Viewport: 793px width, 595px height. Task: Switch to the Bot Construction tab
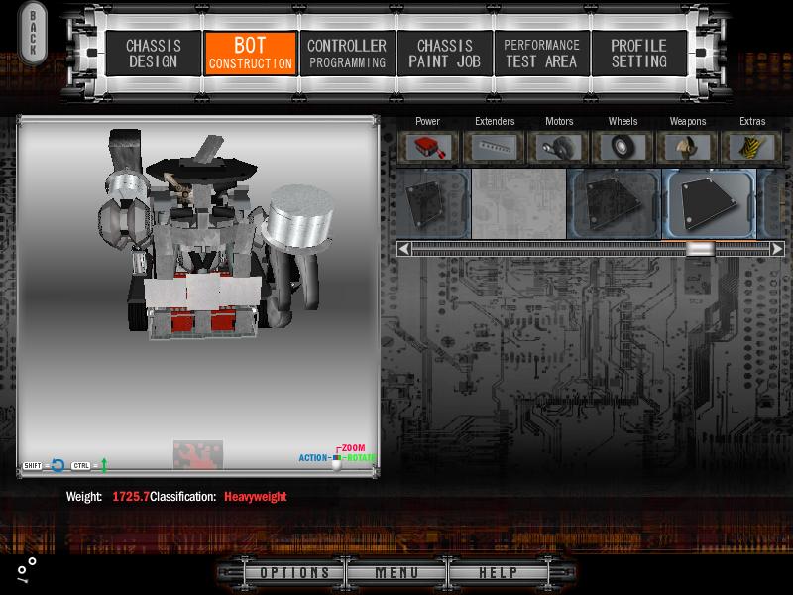[251, 54]
